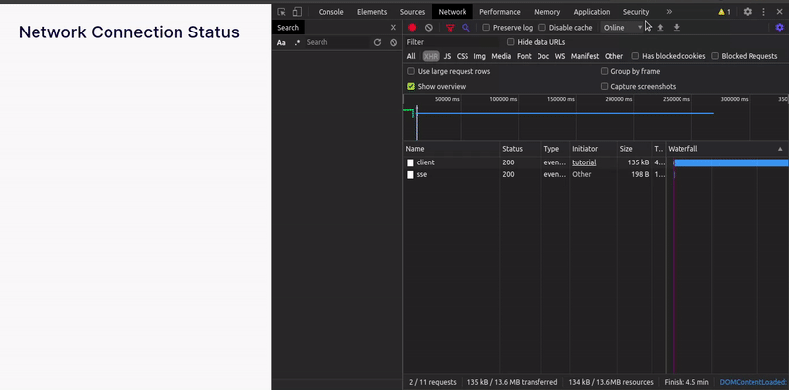The width and height of the screenshot is (789, 390).
Task: Import HAR file upload icon
Action: (x=660, y=28)
